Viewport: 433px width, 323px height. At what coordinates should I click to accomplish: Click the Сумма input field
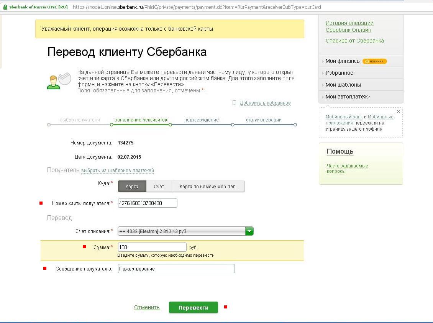click(x=152, y=247)
